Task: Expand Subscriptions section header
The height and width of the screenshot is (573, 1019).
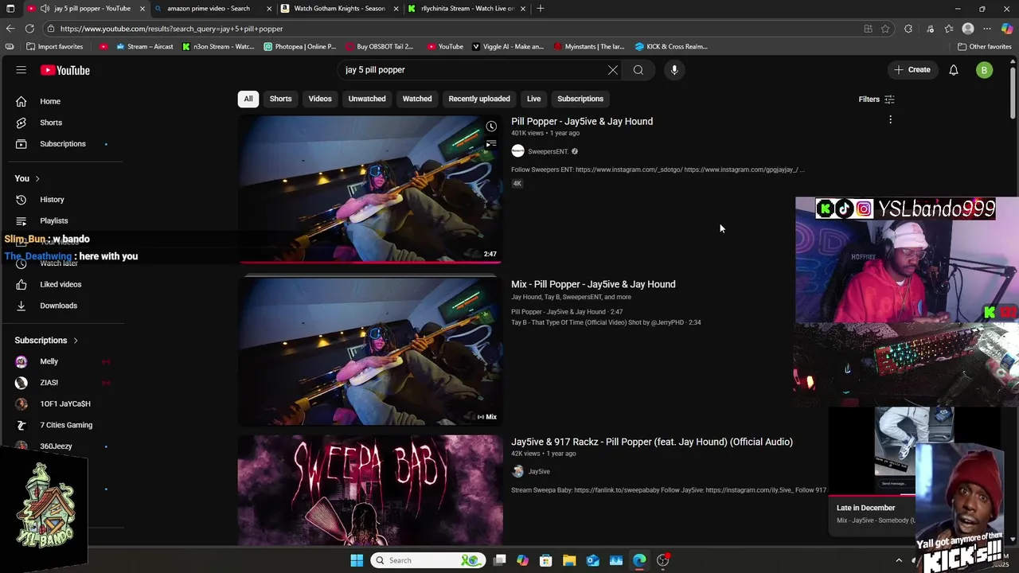Action: pos(47,341)
